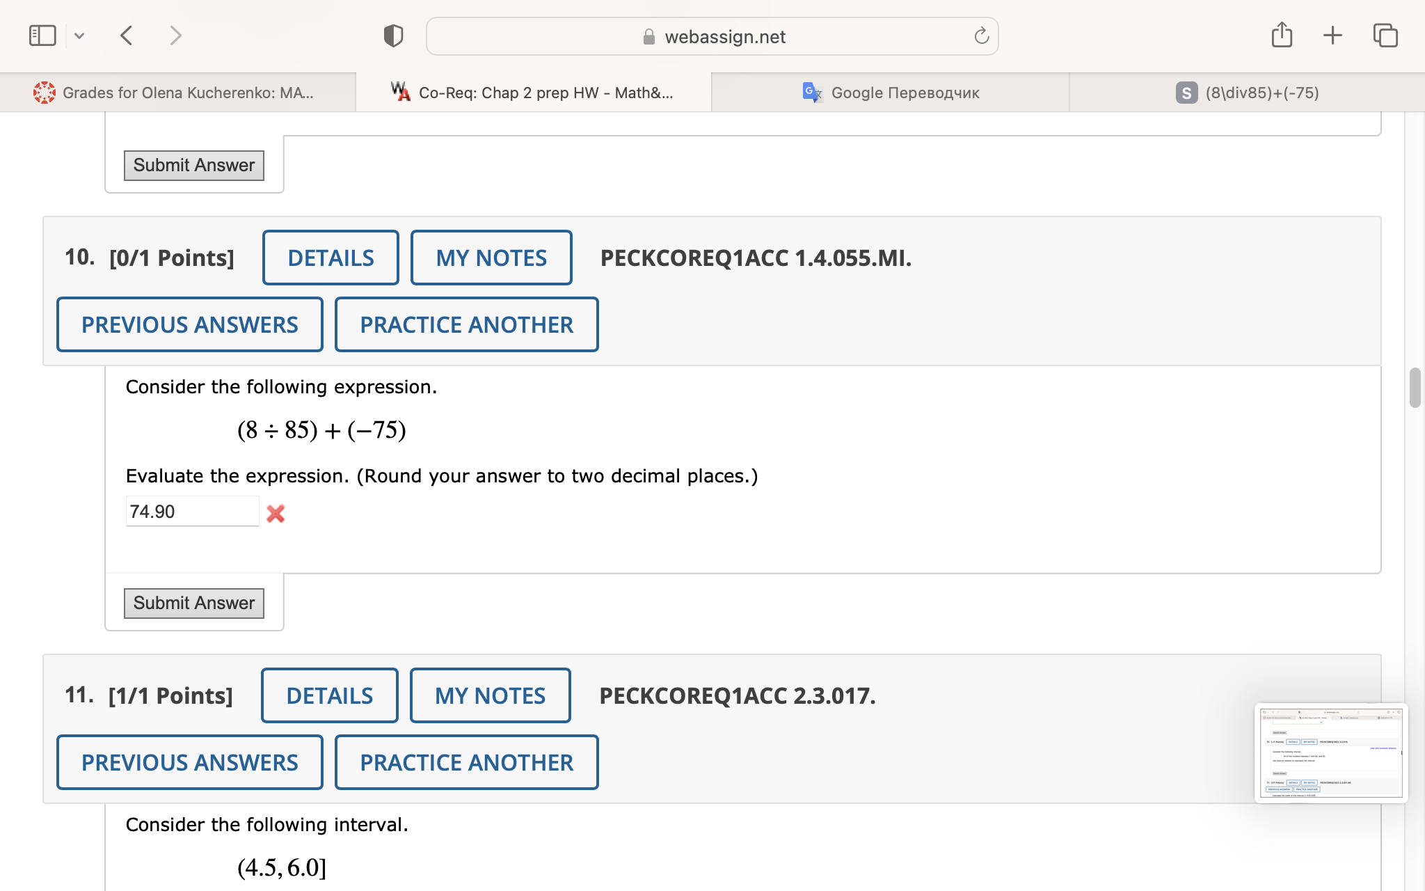This screenshot has width=1425, height=891.
Task: Expand DETAILS for question 10
Action: click(331, 258)
